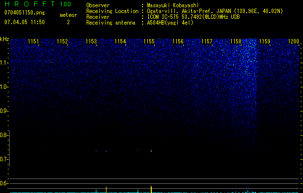Click the A504HB(yagi 4el) antenna value
Image resolution: width=303 pixels, height=193 pixels.
click(170, 23)
